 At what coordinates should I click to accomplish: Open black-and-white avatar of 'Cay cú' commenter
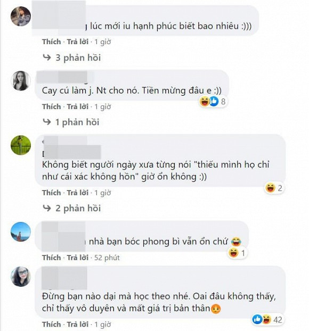click(21, 81)
